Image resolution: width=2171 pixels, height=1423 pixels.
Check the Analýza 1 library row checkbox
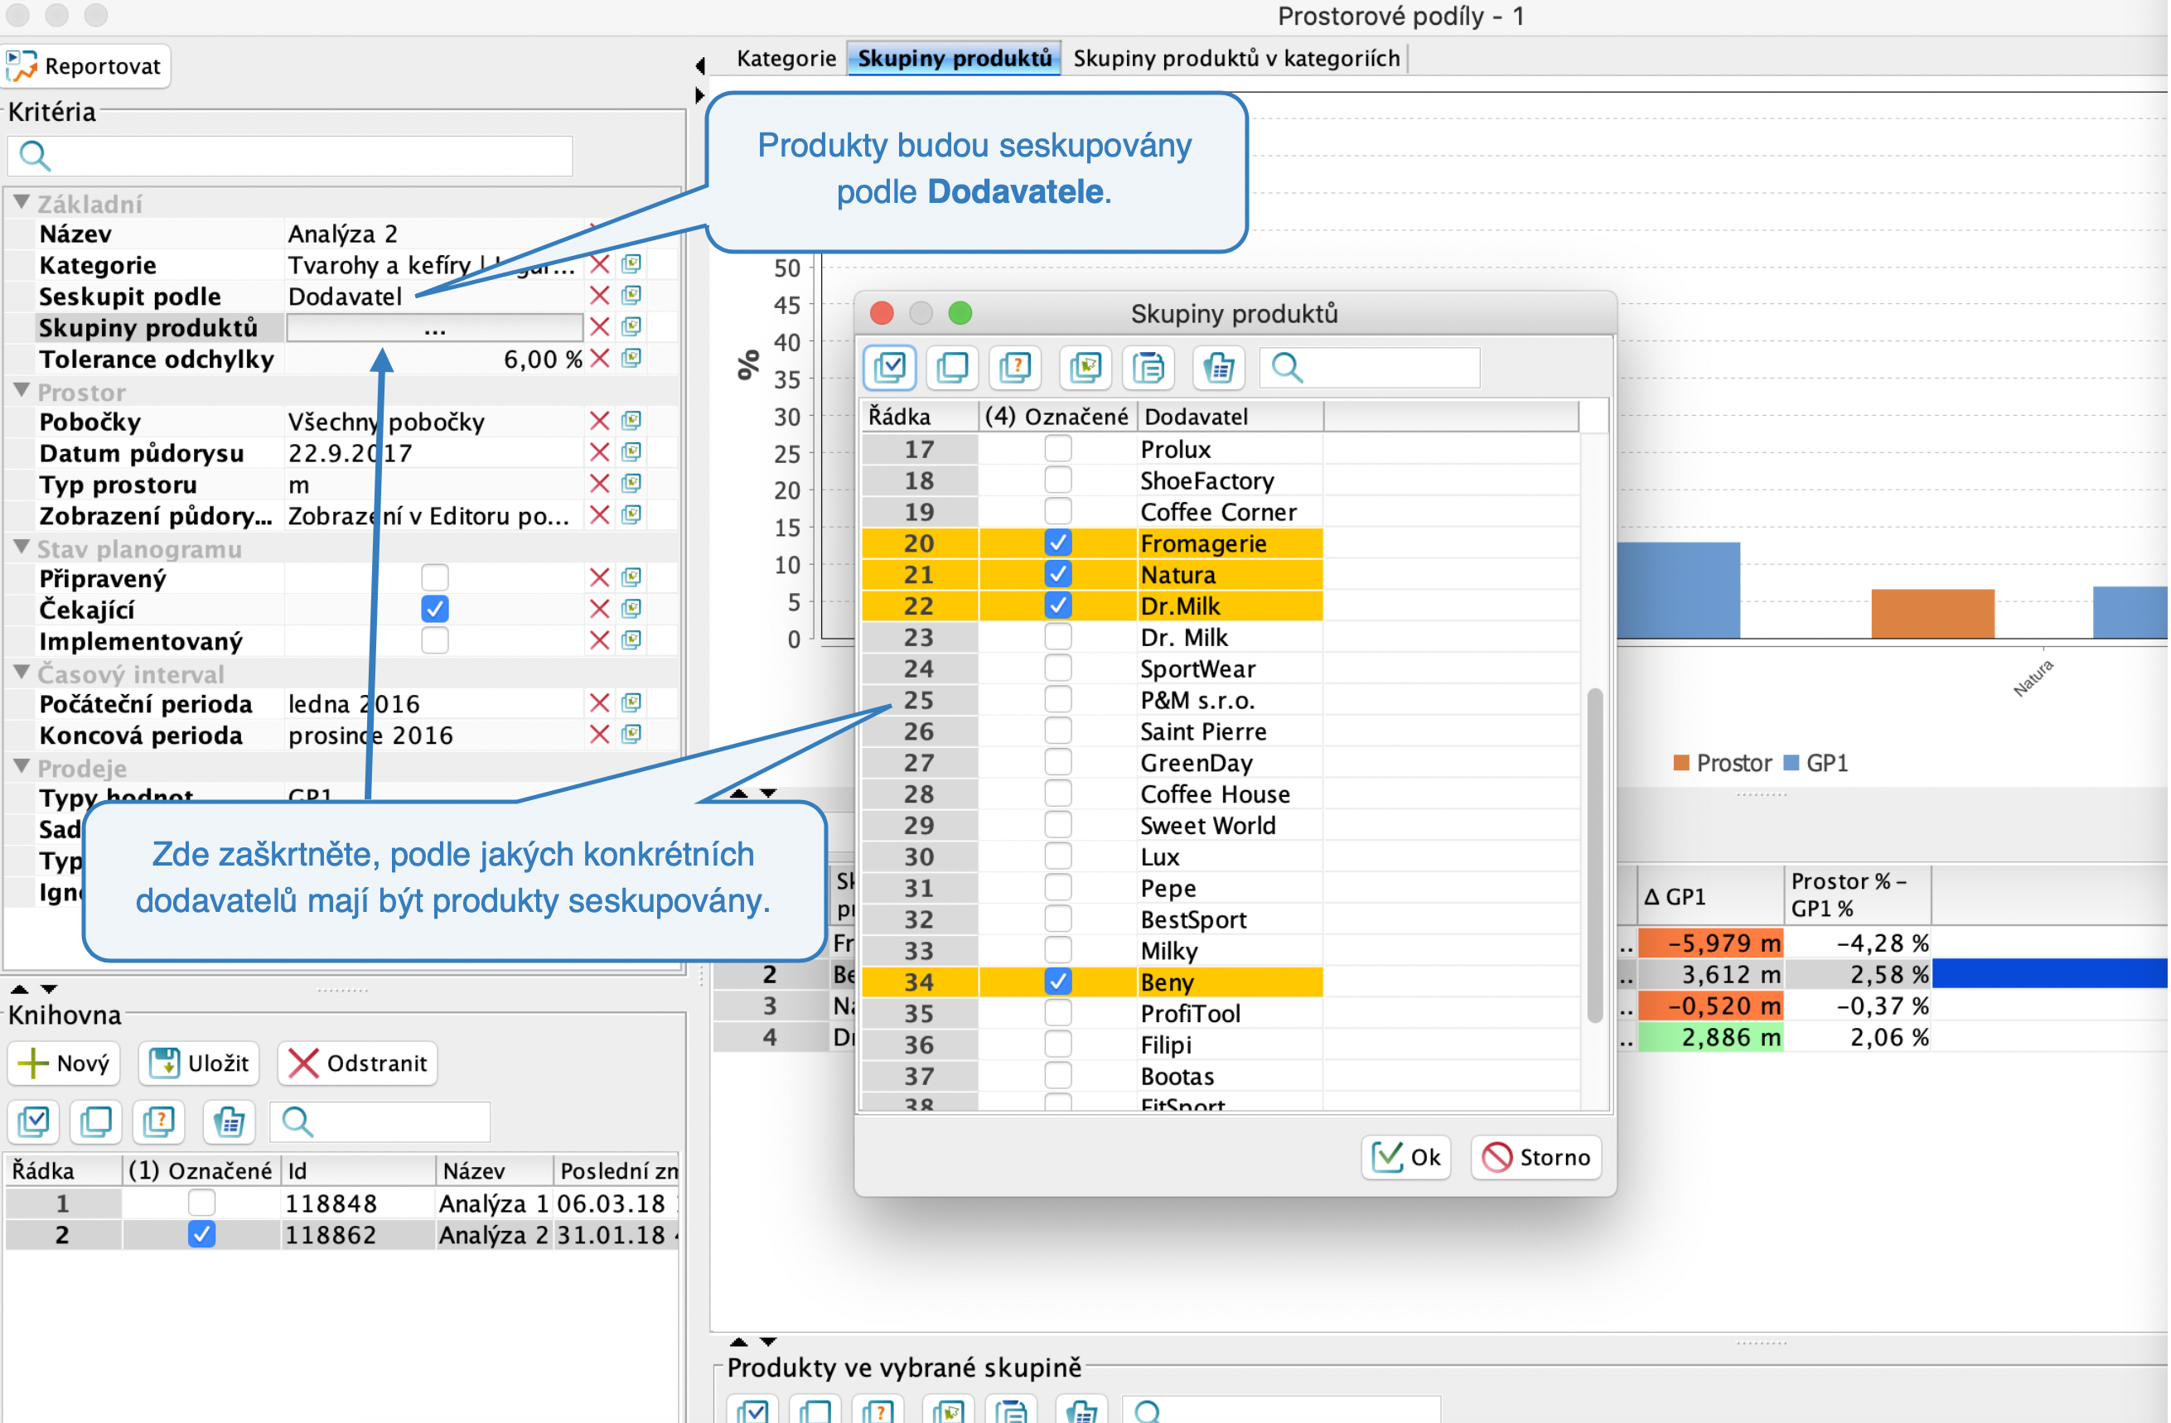tap(201, 1203)
